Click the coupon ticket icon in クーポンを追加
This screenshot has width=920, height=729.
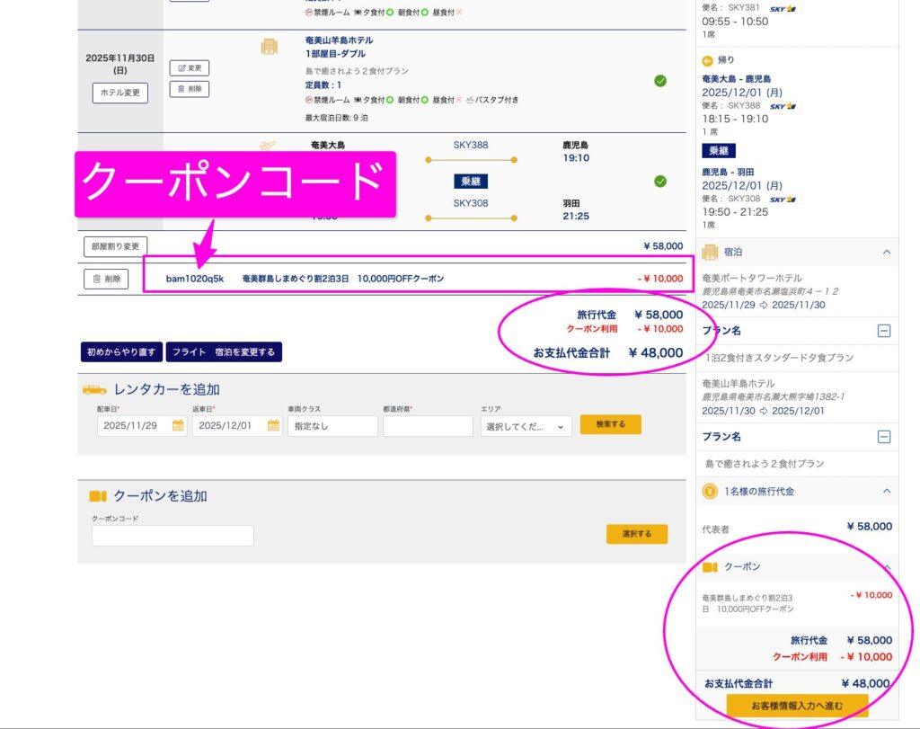coord(98,496)
